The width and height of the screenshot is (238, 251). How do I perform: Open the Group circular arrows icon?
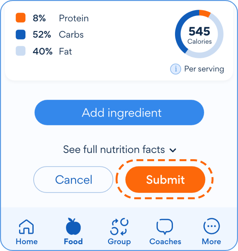(119, 227)
